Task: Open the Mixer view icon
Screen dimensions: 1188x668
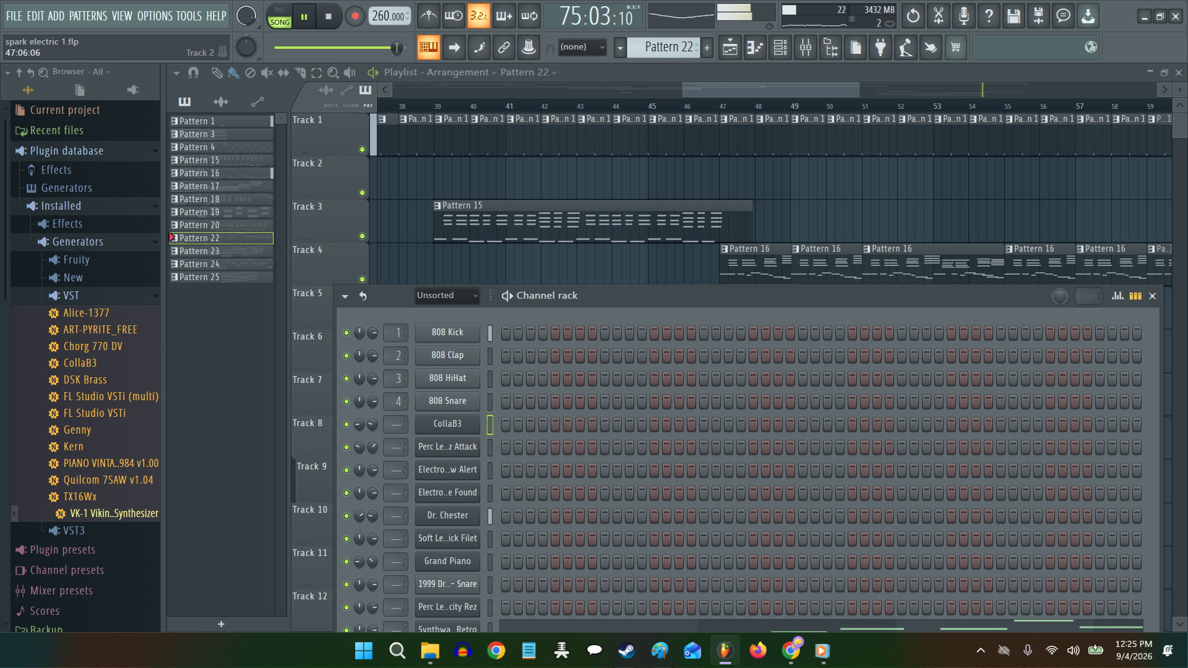Action: pos(806,48)
